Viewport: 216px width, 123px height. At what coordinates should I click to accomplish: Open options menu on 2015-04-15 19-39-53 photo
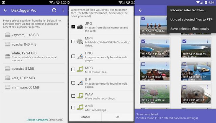166,41
